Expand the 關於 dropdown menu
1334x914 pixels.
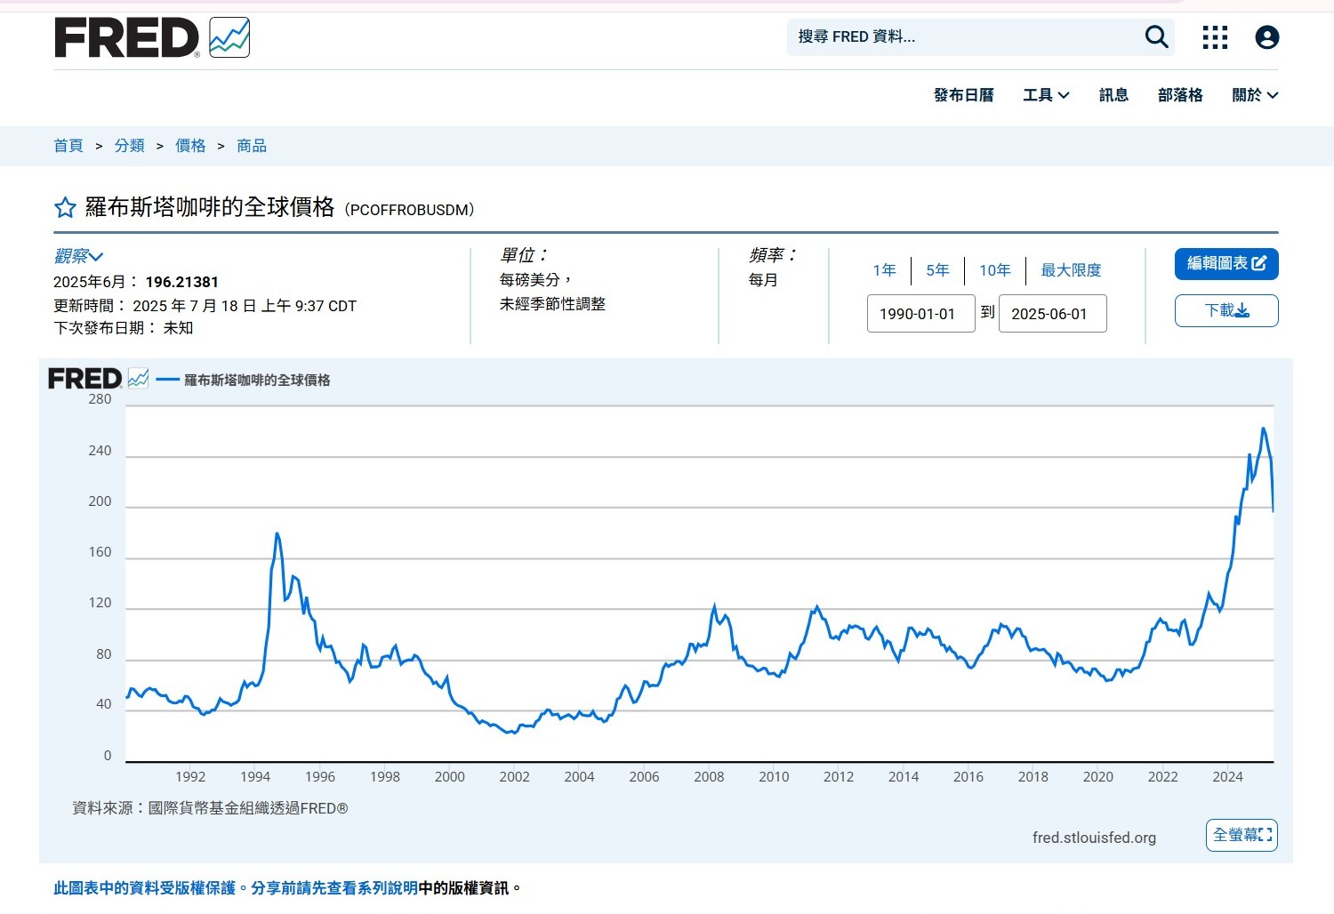[1254, 95]
